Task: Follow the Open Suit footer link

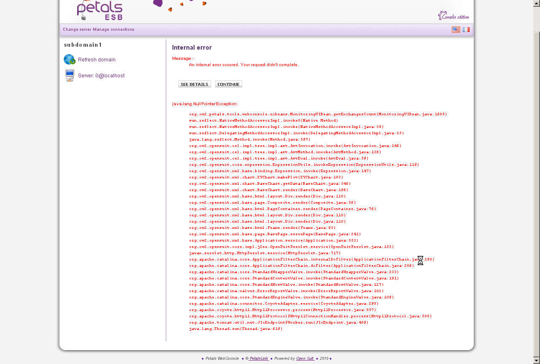Action: click(x=305, y=359)
